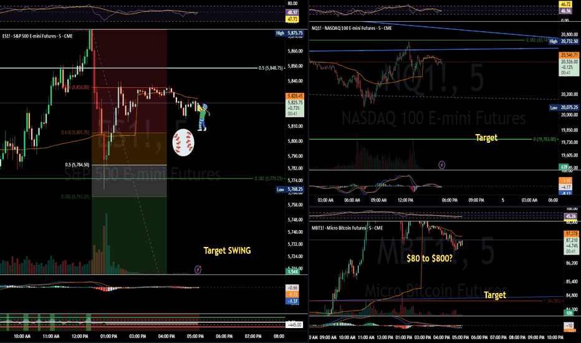Click the -445.00 indicator value label

[294, 325]
